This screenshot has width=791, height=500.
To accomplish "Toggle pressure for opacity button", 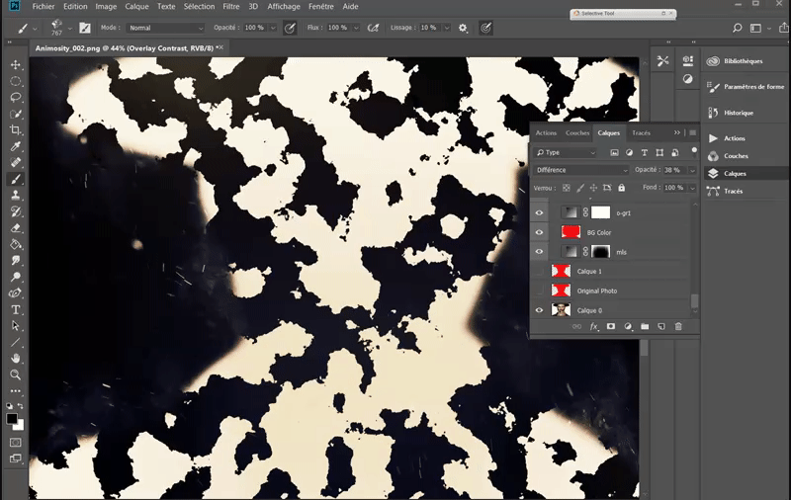I will tap(290, 28).
